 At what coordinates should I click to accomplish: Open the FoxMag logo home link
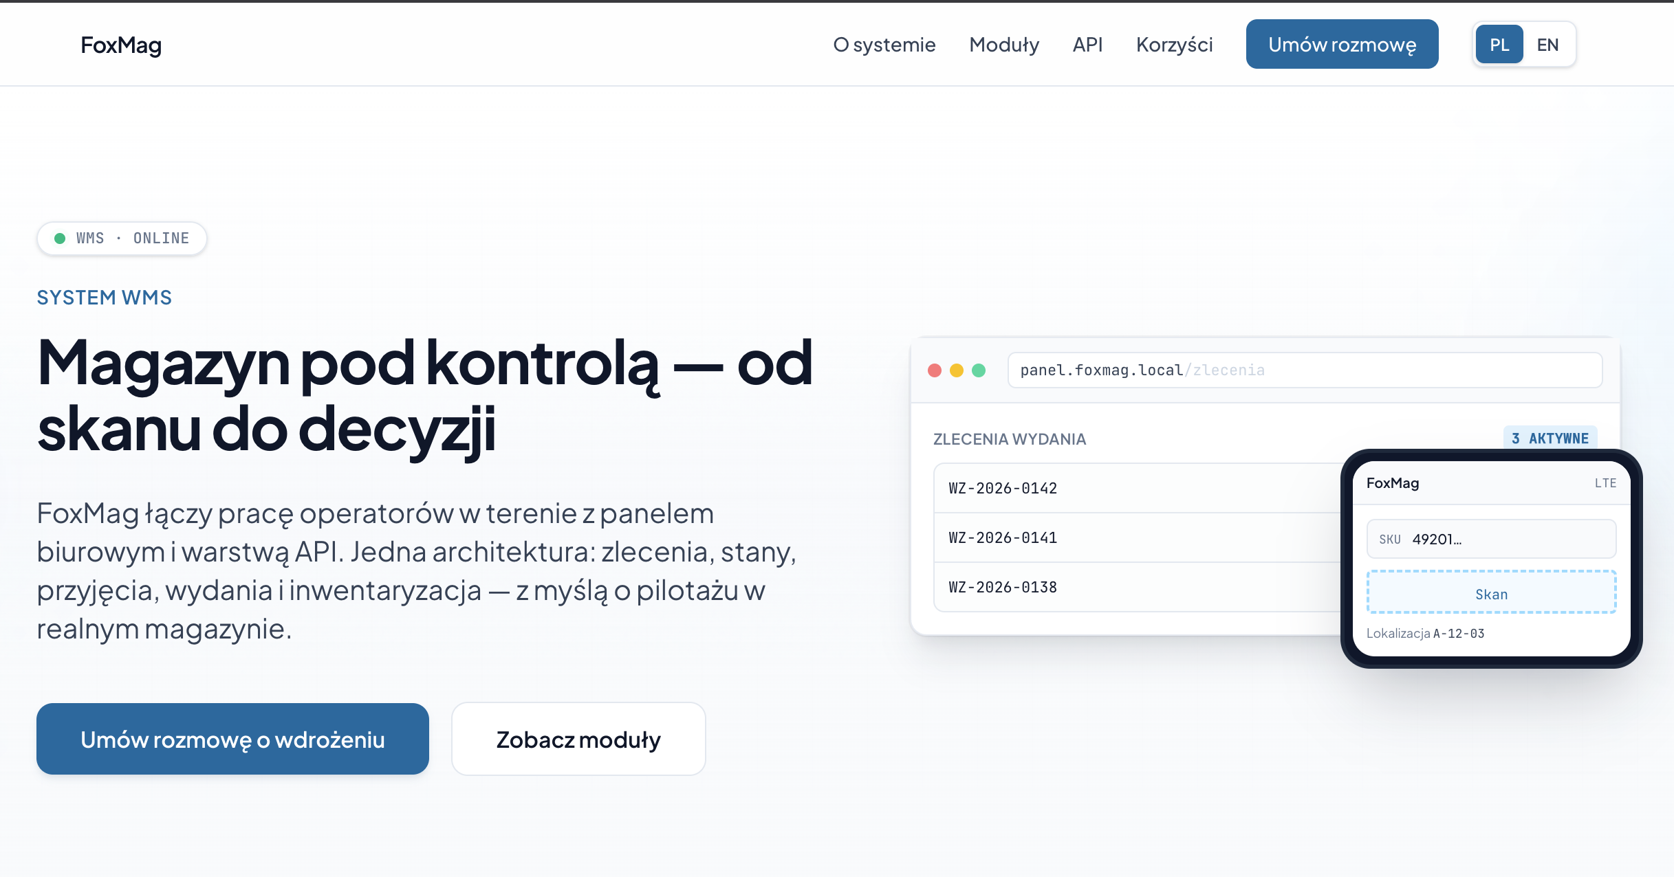click(121, 45)
